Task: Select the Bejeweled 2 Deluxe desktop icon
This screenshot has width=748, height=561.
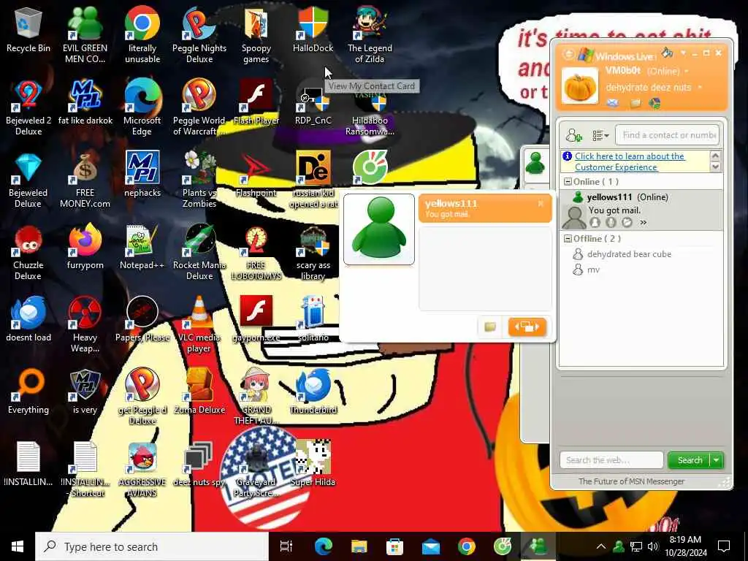Action: click(x=28, y=108)
